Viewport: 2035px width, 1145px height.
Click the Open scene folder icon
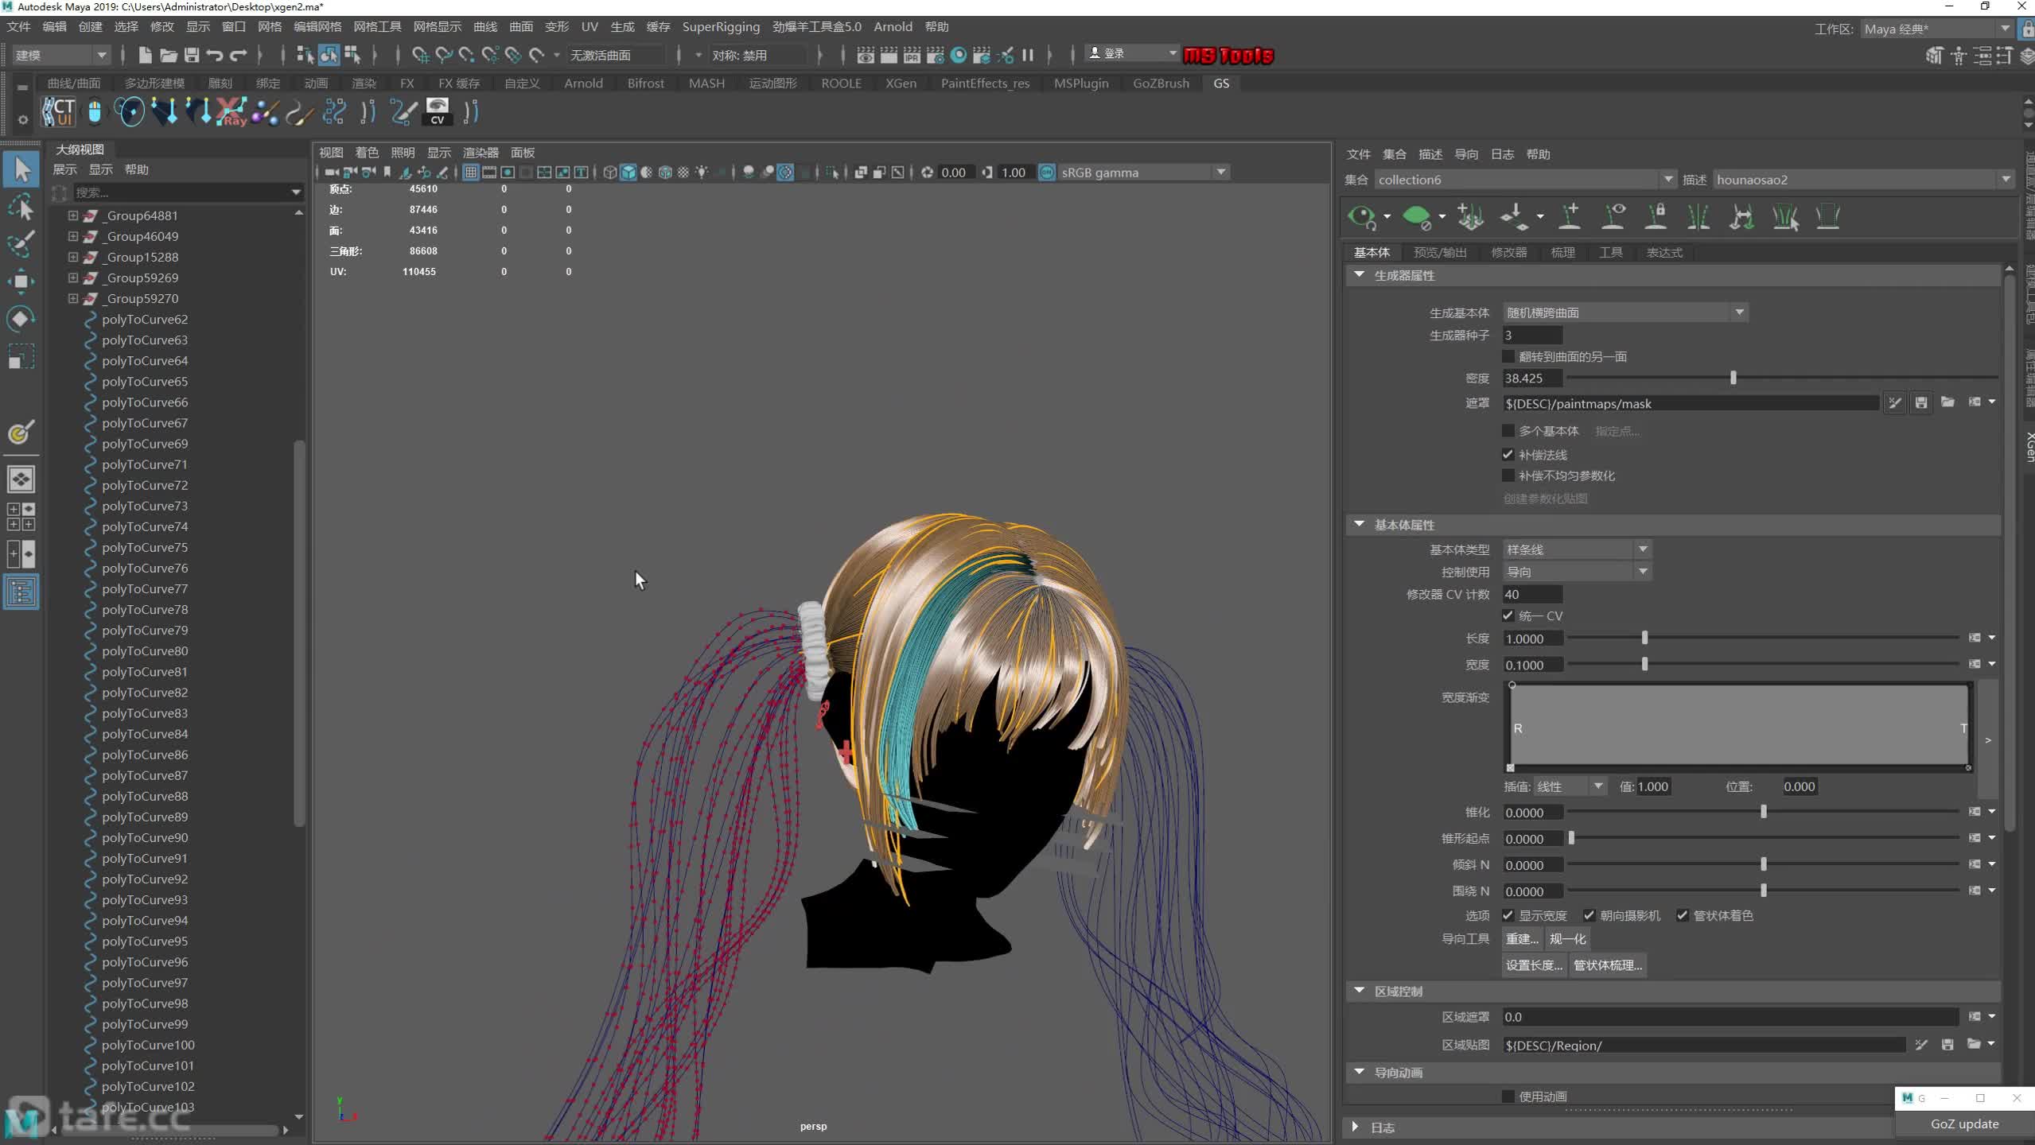click(169, 55)
